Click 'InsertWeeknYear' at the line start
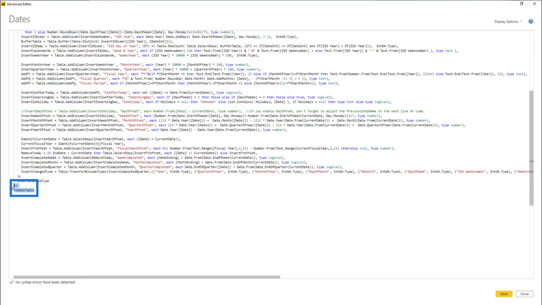The image size is (542, 305). pyautogui.click(x=35, y=56)
